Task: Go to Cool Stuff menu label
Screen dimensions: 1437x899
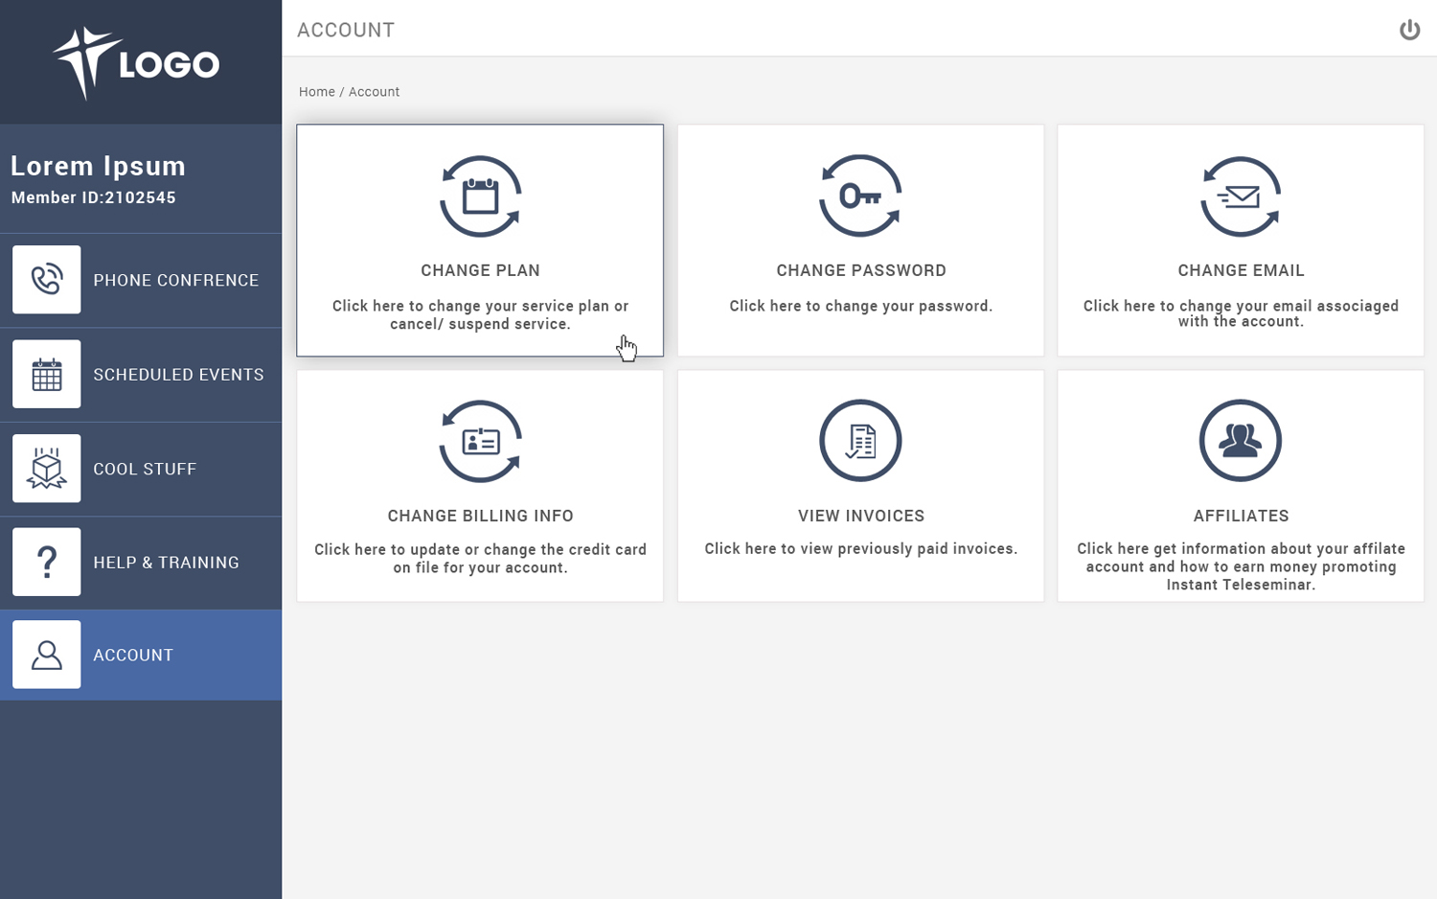Action: coord(145,469)
